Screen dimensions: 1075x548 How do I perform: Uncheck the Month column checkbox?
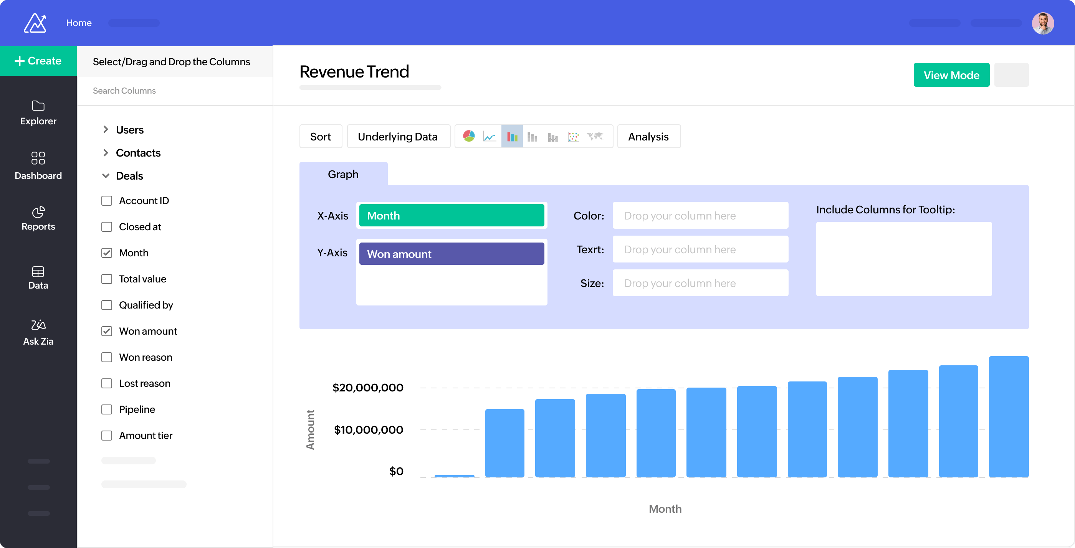(107, 253)
